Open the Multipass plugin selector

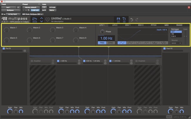tap(11, 10)
